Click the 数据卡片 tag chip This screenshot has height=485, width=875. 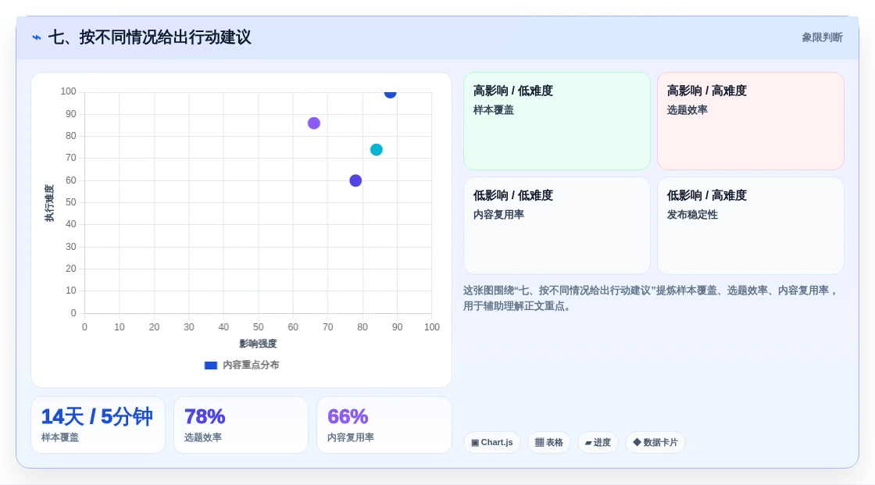pyautogui.click(x=655, y=443)
